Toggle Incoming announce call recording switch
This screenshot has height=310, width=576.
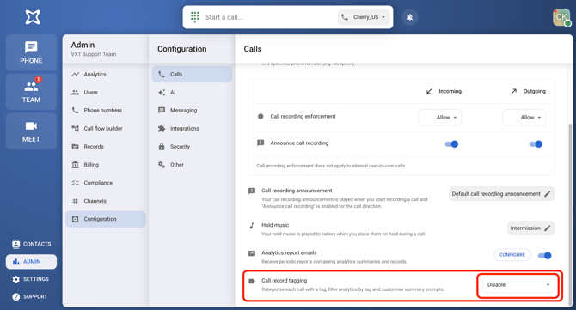click(x=451, y=144)
